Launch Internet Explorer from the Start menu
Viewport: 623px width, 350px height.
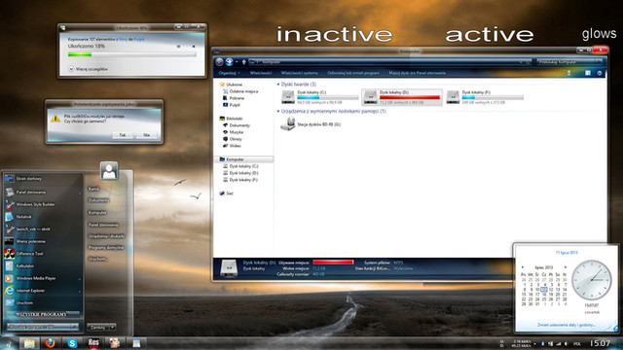30,291
